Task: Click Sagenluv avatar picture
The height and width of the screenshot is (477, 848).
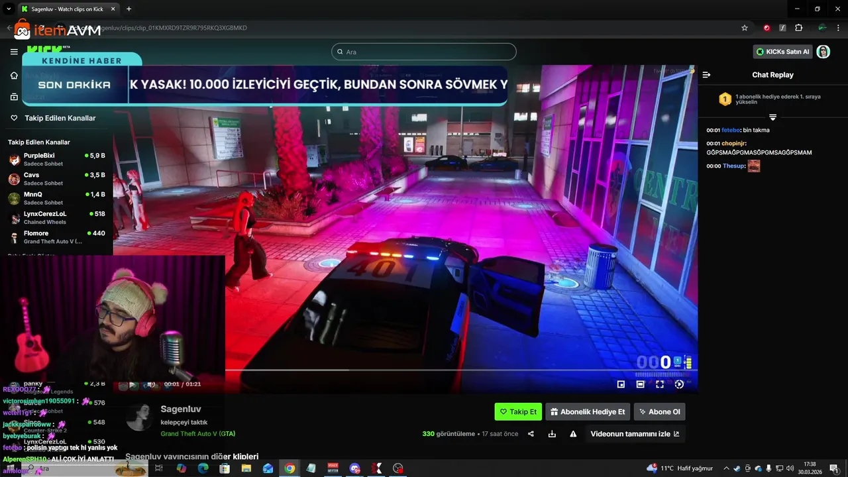Action: pos(140,418)
